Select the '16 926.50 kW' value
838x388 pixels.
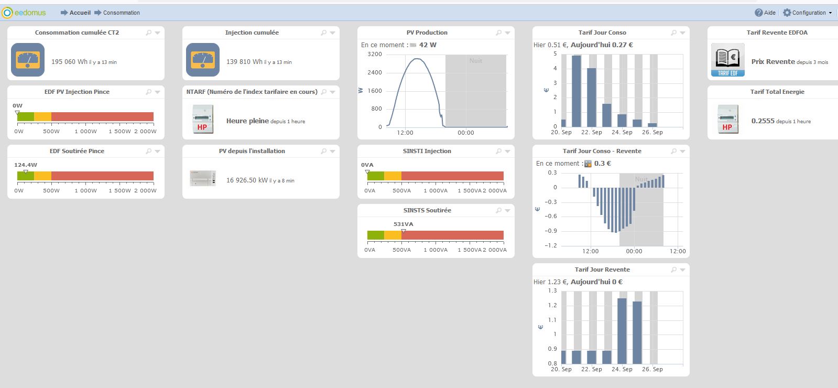(x=247, y=180)
